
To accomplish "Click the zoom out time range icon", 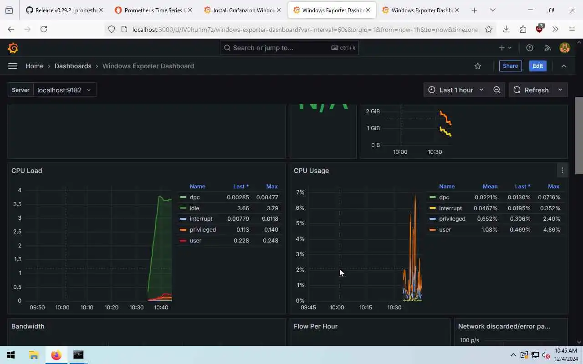I will [x=497, y=90].
